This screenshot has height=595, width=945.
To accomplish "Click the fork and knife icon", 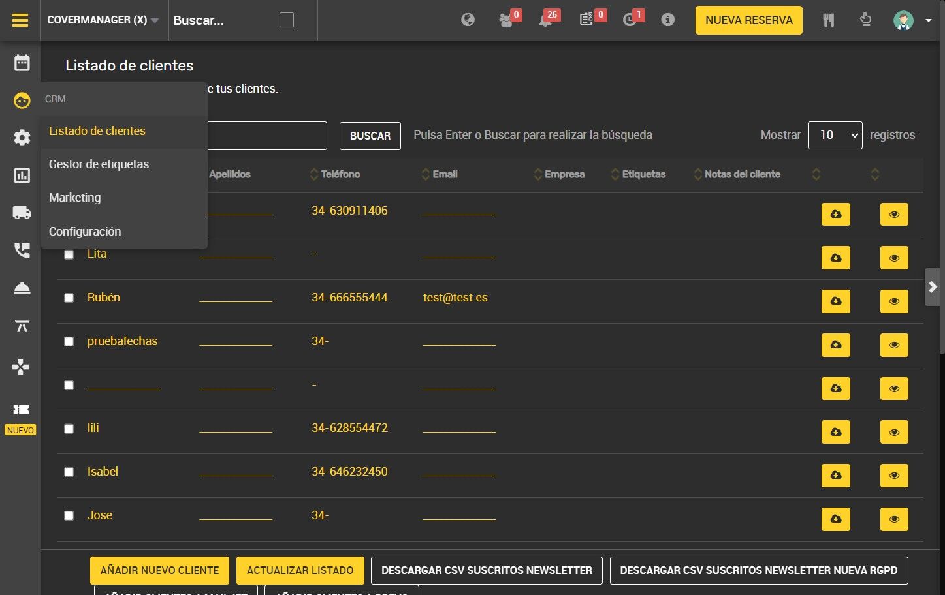I will click(828, 20).
